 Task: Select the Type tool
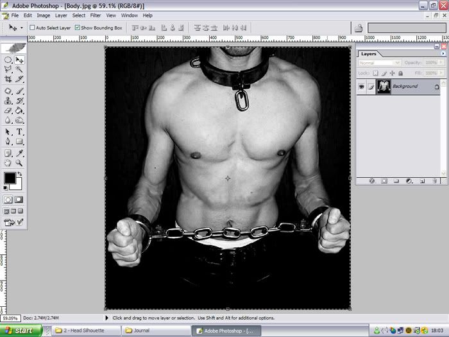[x=19, y=132]
